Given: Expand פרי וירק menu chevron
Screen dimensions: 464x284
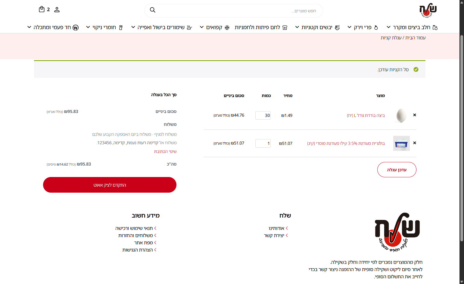Looking at the screenshot, I should coord(349,27).
